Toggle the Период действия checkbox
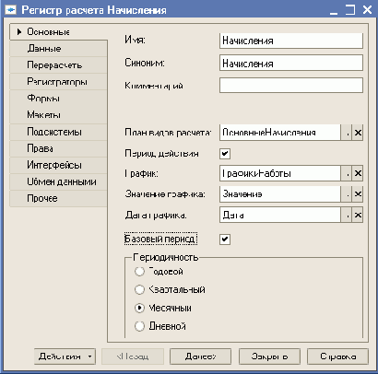Viewport: 378px width, 374px height. click(x=225, y=153)
